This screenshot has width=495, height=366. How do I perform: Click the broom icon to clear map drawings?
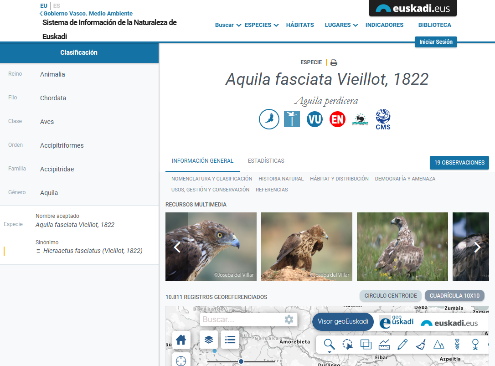[420, 345]
